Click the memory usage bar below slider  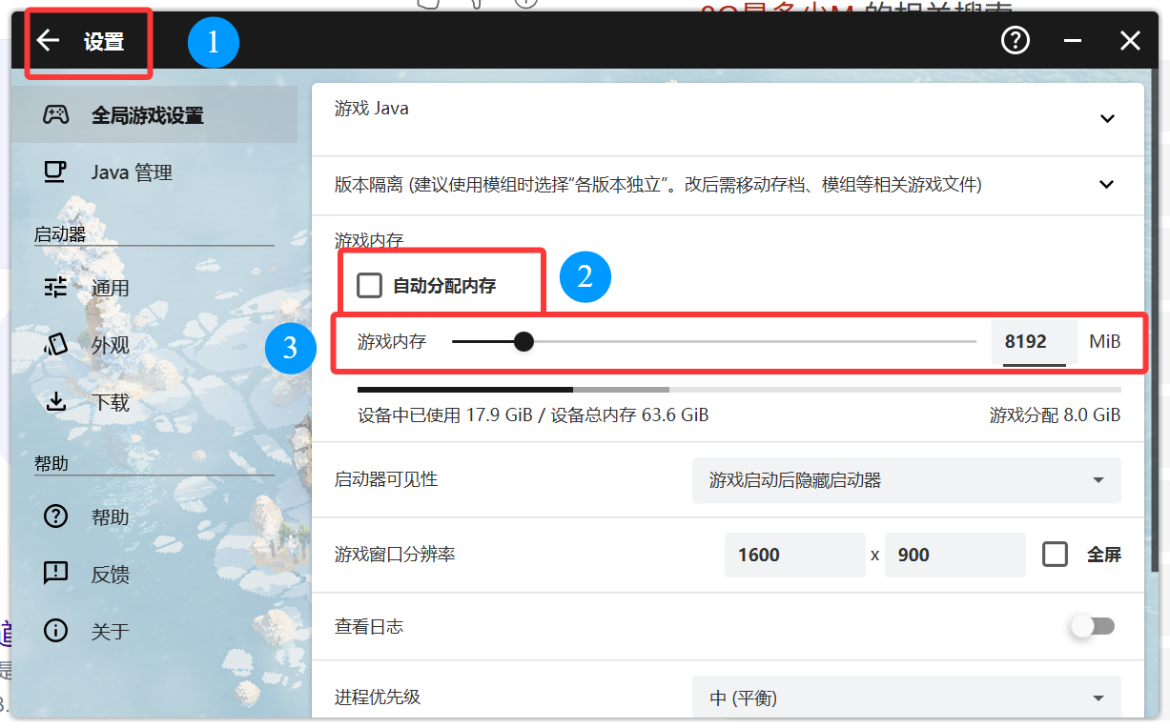[739, 389]
